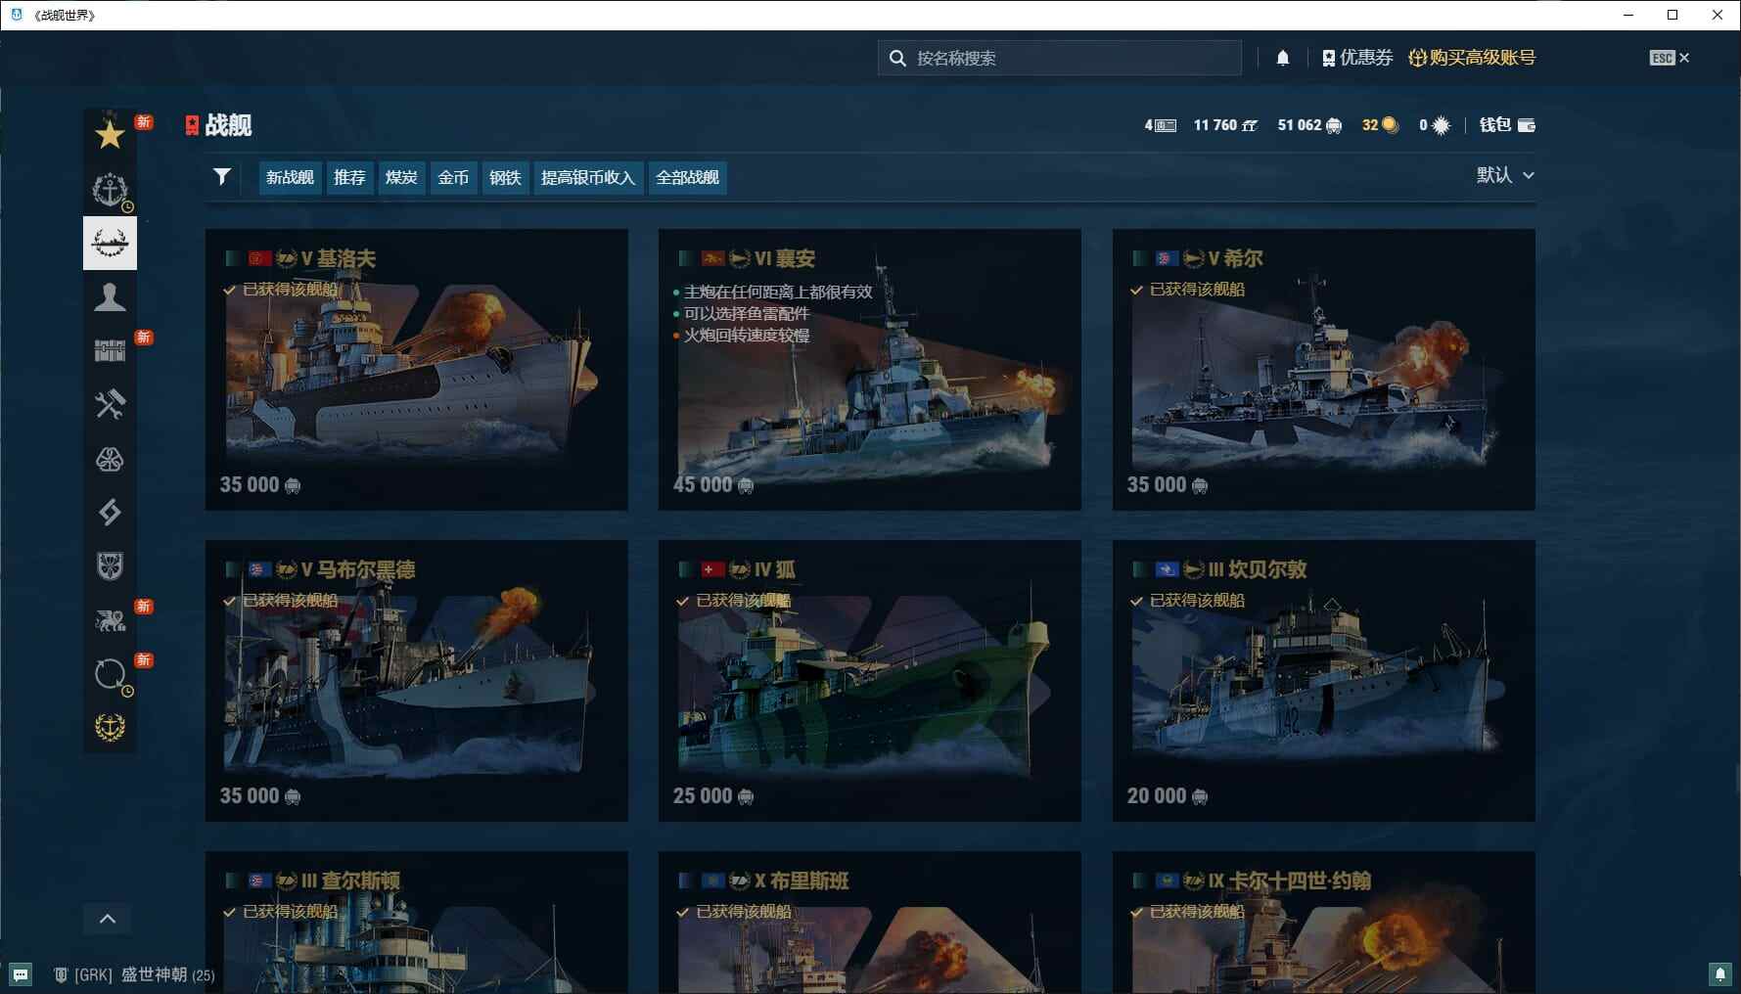The image size is (1741, 994).
Task: Click the [GRK] 盛世神朝 clan label
Action: (x=134, y=974)
